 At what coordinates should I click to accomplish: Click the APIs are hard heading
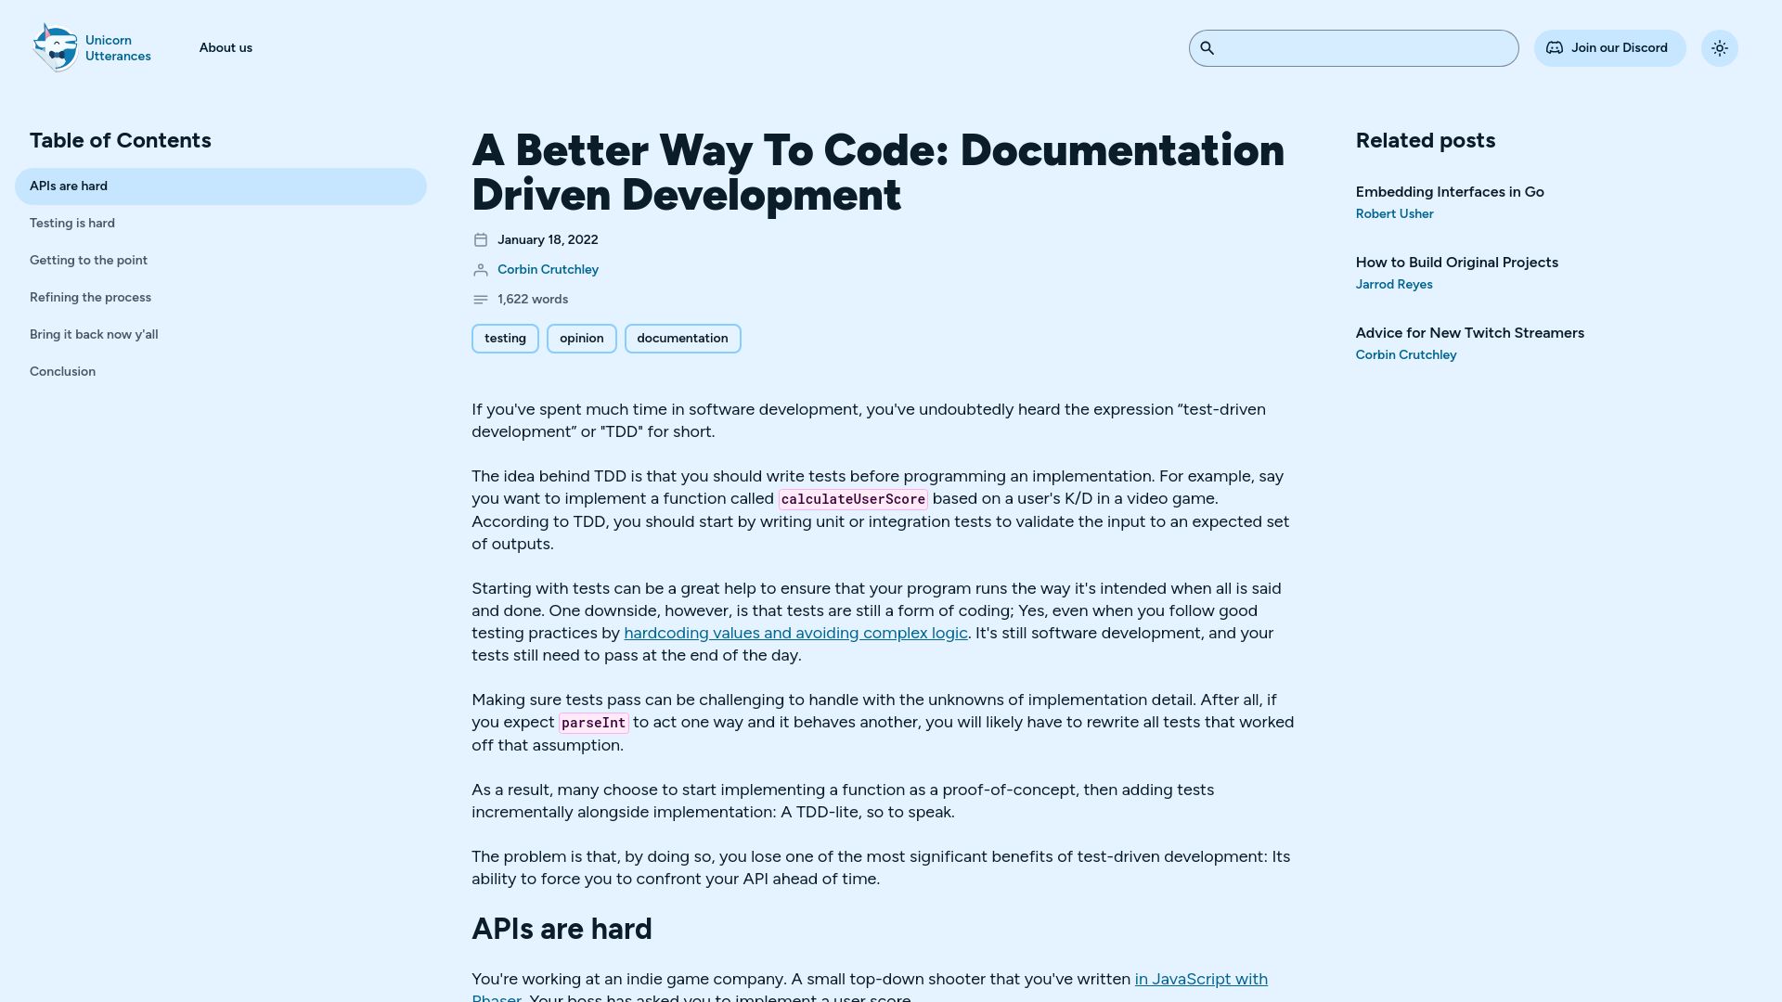(x=562, y=930)
